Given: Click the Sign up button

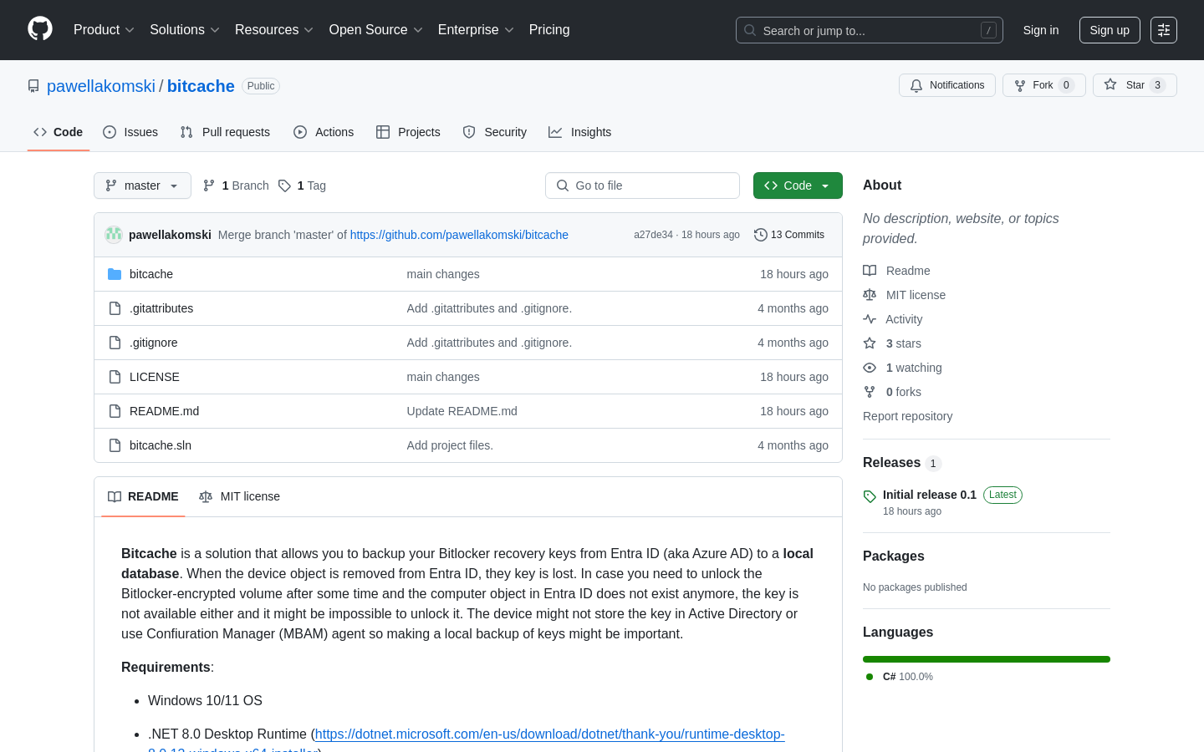Looking at the screenshot, I should pos(1110,30).
